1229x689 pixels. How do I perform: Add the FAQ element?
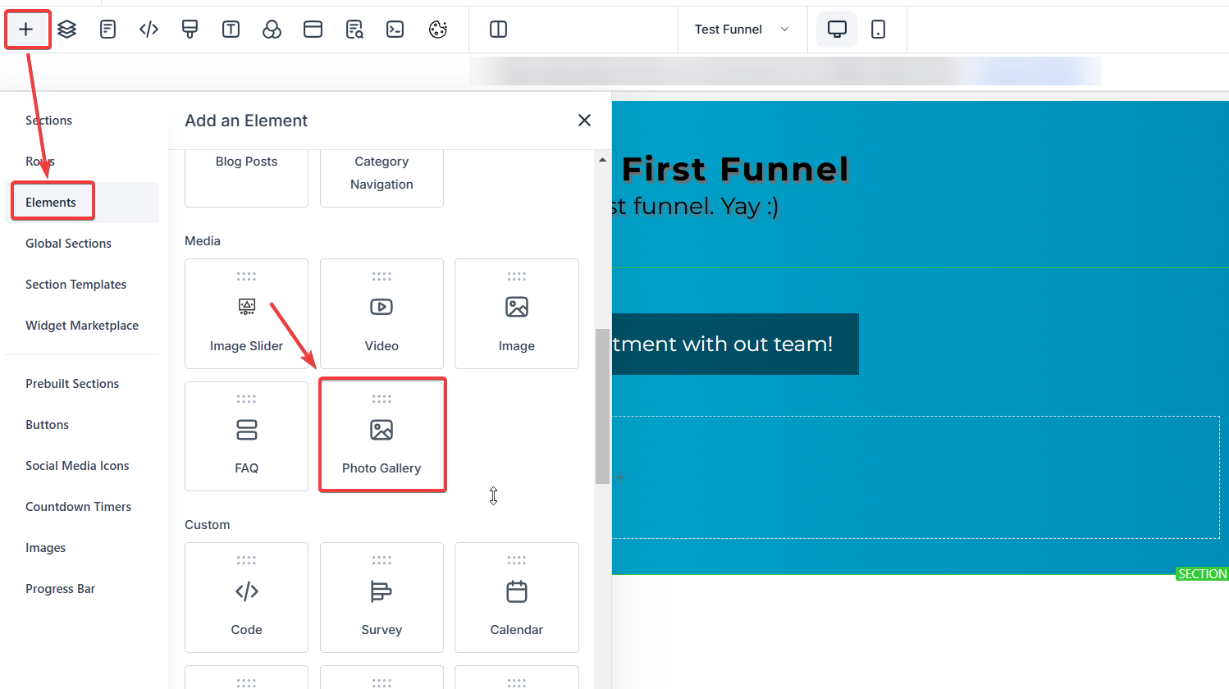coord(246,436)
